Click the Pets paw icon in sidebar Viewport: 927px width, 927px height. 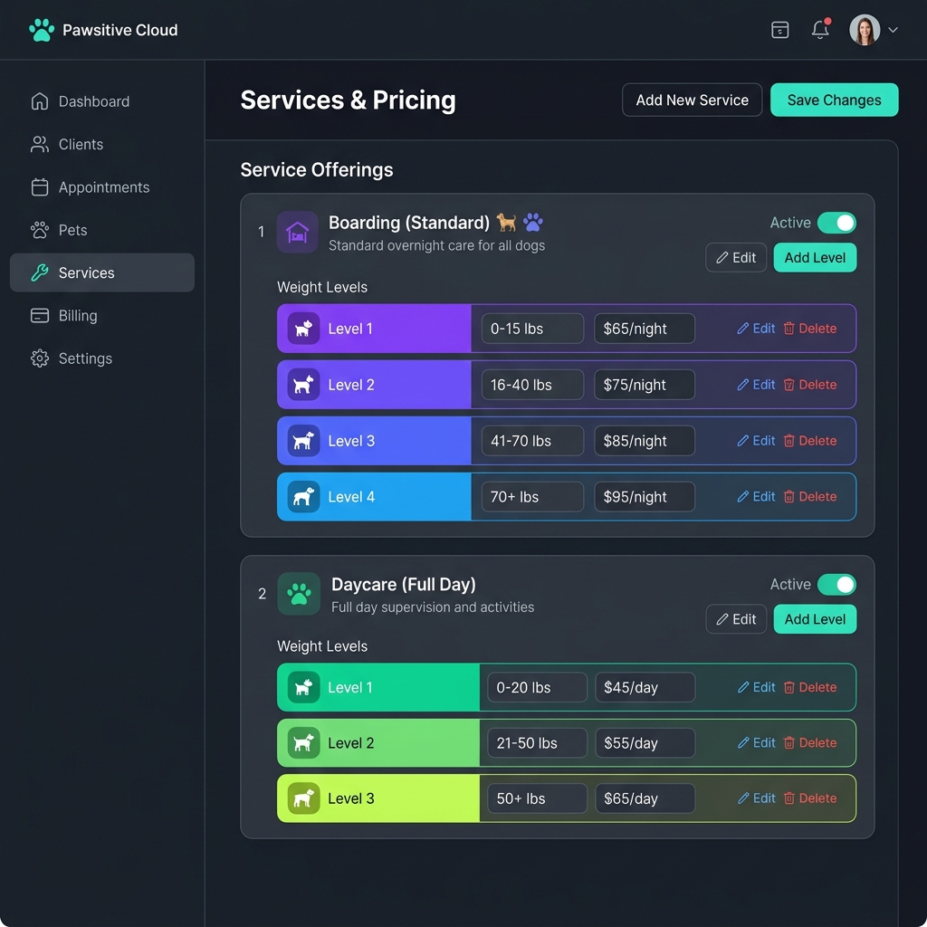(x=40, y=230)
